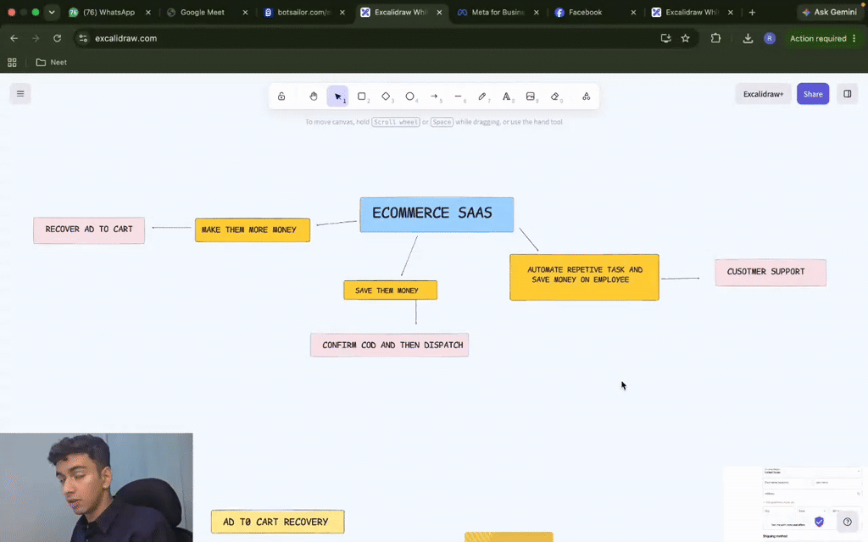Image resolution: width=868 pixels, height=542 pixels.
Task: Select the Insert image tool
Action: click(x=531, y=97)
